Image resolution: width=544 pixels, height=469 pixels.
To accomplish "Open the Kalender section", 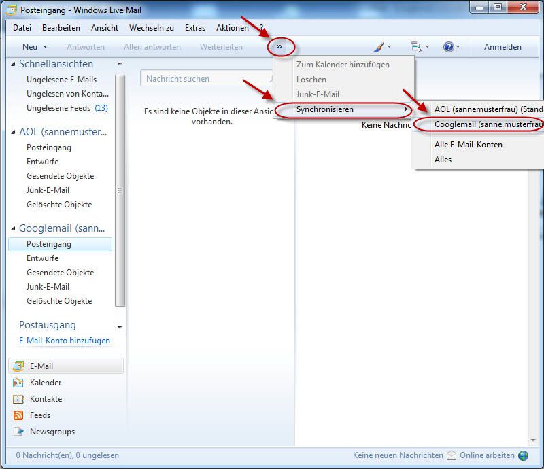I will point(45,383).
